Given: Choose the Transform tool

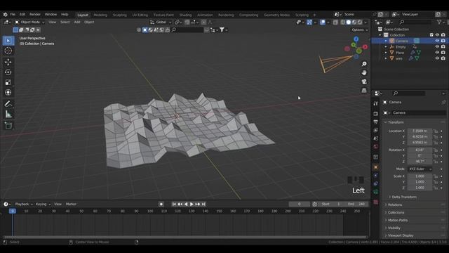Looking at the screenshot, I should tap(8, 92).
